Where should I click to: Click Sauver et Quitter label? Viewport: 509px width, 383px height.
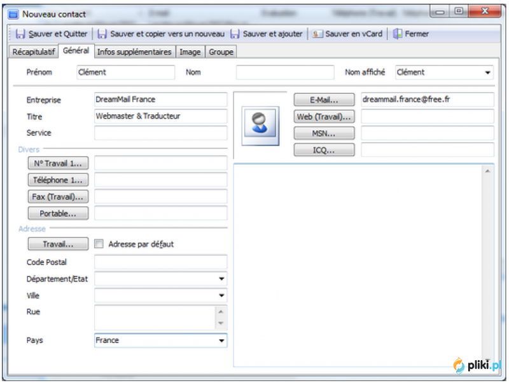(58, 34)
